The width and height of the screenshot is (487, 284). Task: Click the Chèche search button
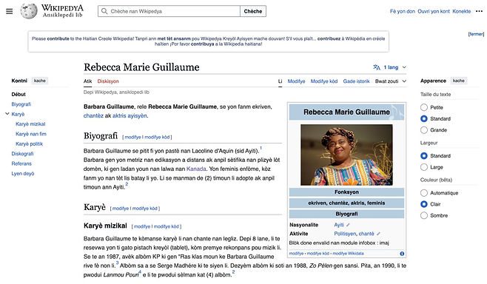(253, 11)
